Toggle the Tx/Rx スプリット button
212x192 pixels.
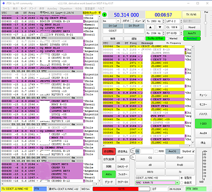point(155,39)
